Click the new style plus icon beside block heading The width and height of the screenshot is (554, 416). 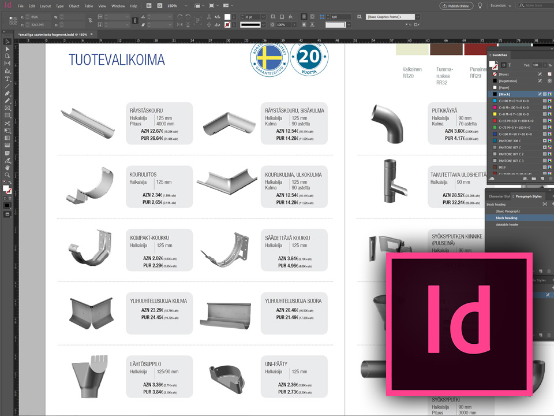click(544, 204)
